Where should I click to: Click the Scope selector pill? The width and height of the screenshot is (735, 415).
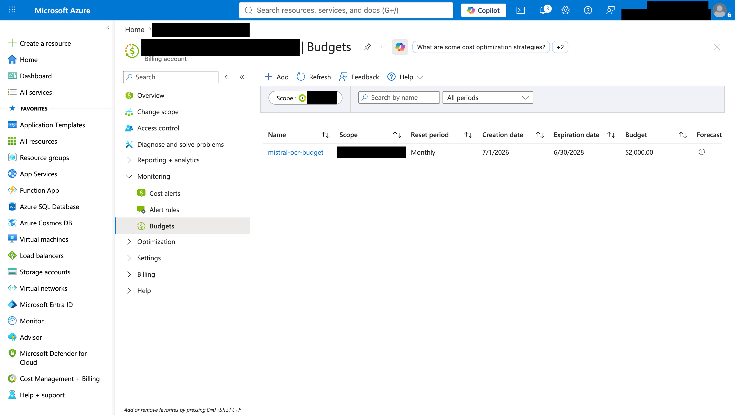click(x=305, y=98)
